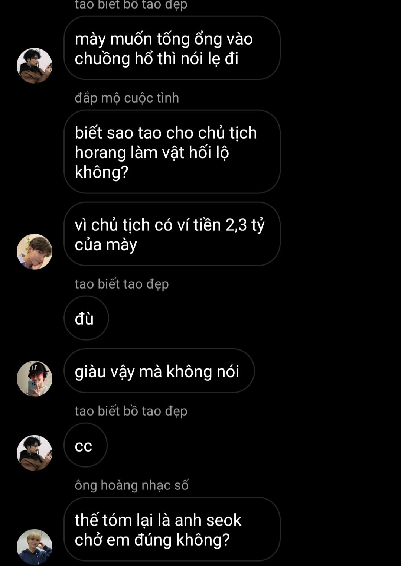401x566 pixels.
Task: Tap partially visible sender name at top
Action: click(x=131, y=5)
